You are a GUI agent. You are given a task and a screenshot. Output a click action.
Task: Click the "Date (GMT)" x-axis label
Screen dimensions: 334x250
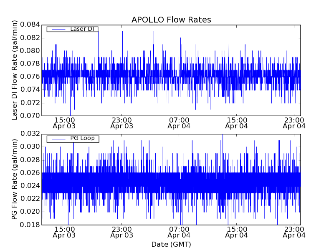coord(171,245)
